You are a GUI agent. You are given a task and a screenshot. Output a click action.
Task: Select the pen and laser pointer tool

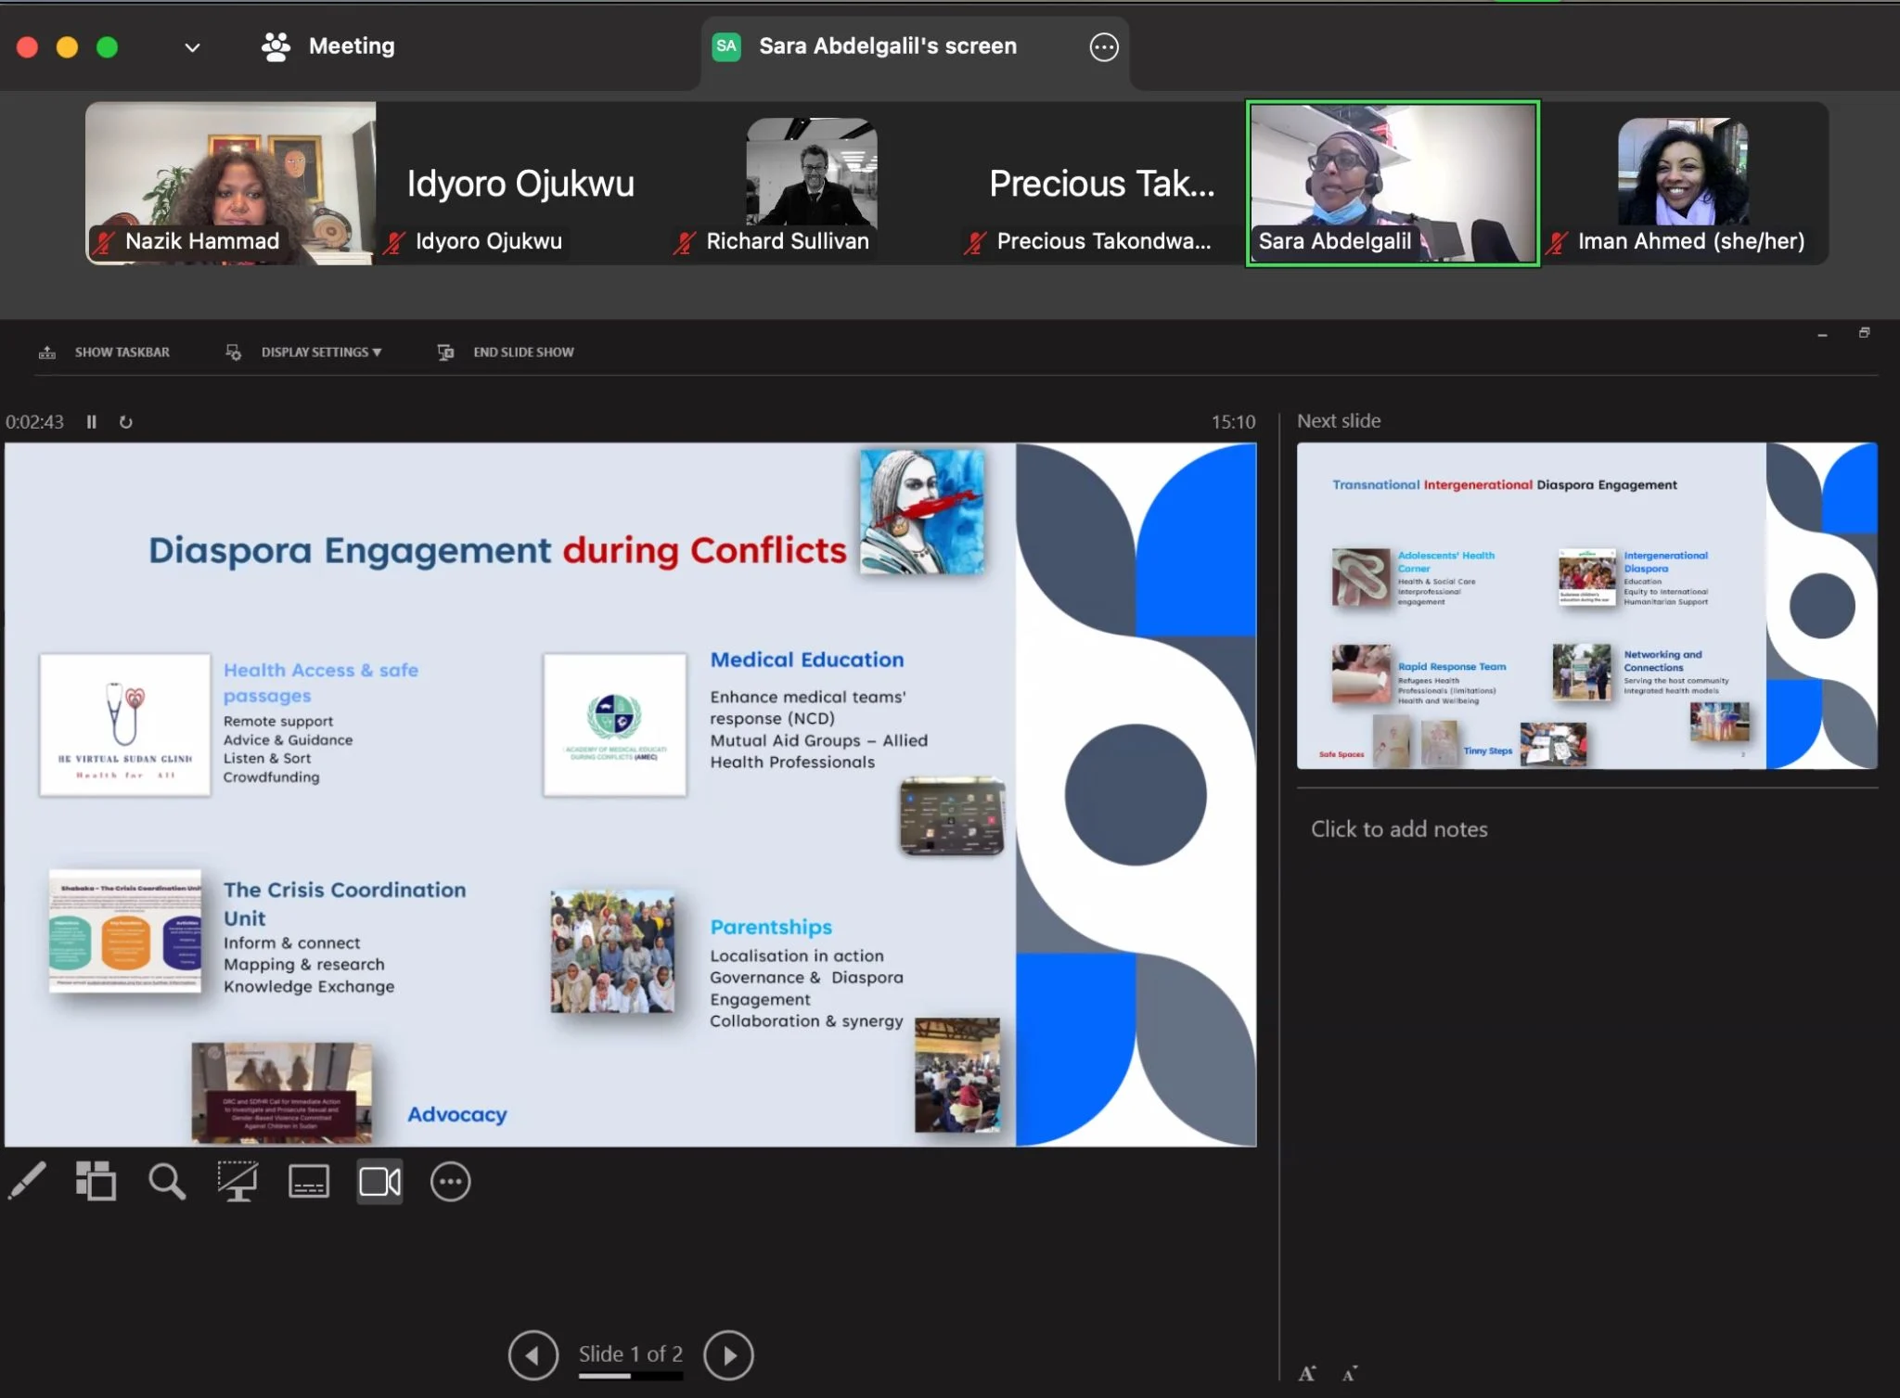click(27, 1181)
